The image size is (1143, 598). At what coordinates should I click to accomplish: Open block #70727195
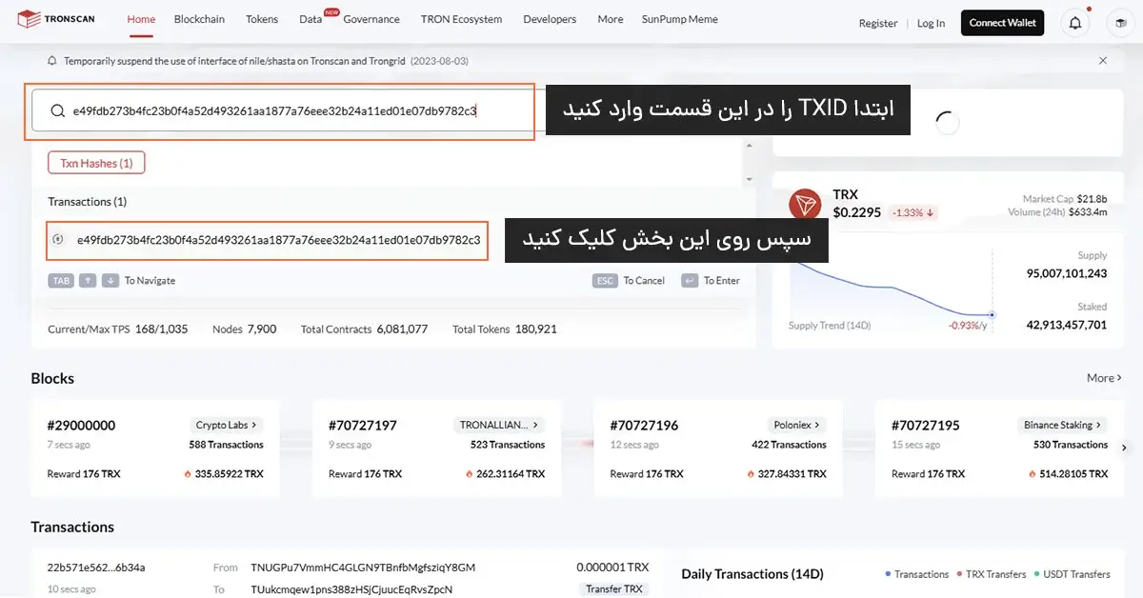tap(926, 426)
